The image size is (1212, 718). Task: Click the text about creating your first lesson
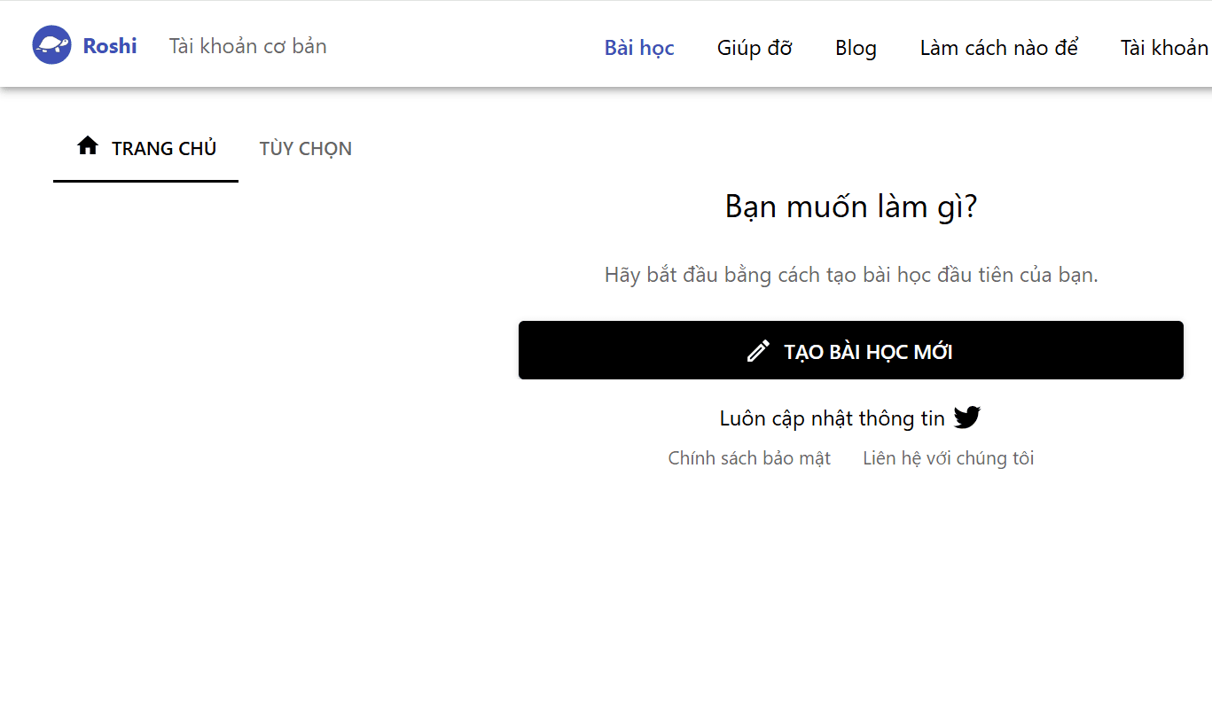(849, 275)
